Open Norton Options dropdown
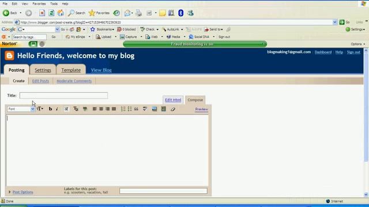Image resolution: width=369 pixels, height=207 pixels. point(358,44)
